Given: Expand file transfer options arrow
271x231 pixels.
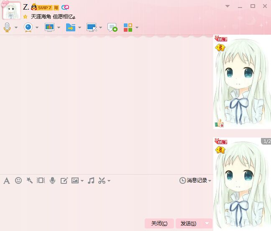Looking at the screenshot, I should click(80, 28).
